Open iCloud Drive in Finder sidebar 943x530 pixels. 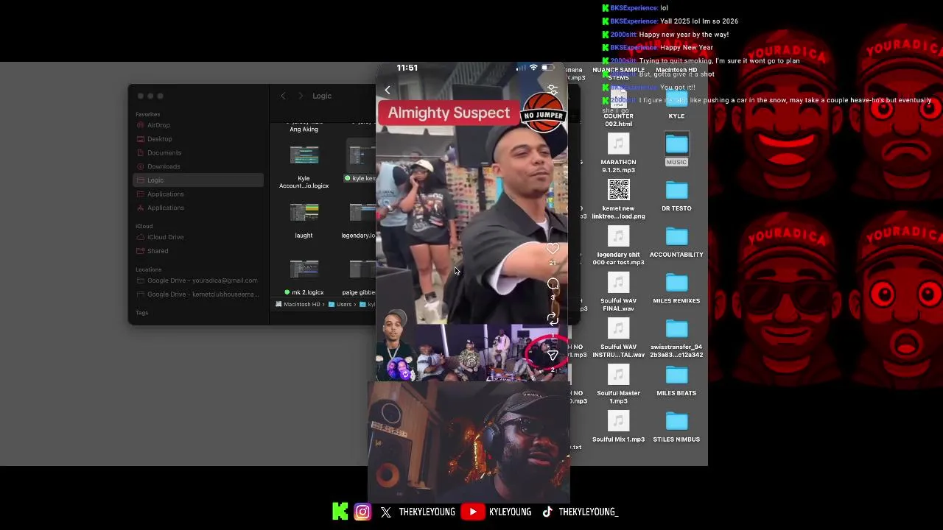pos(166,237)
